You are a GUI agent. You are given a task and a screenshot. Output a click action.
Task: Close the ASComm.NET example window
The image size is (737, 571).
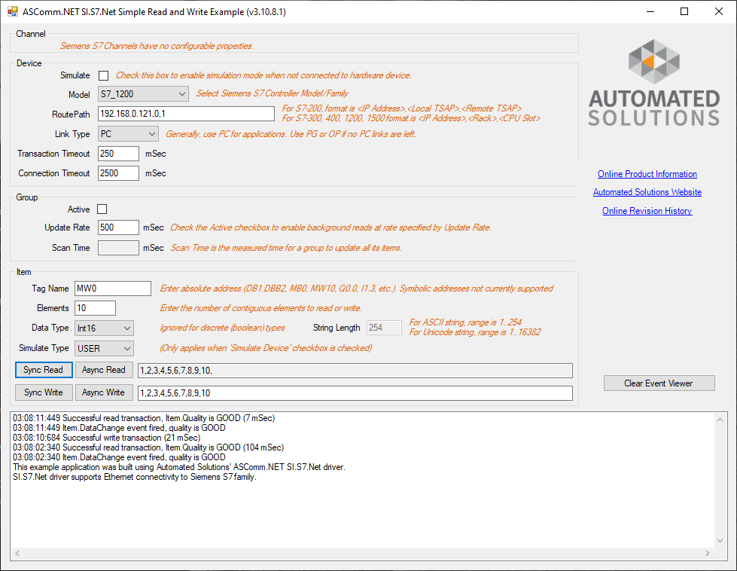[719, 12]
